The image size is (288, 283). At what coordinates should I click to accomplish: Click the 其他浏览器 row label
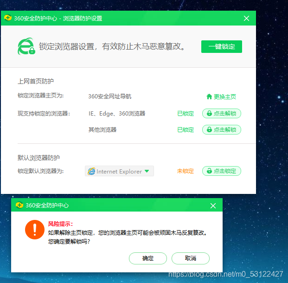tap(102, 130)
